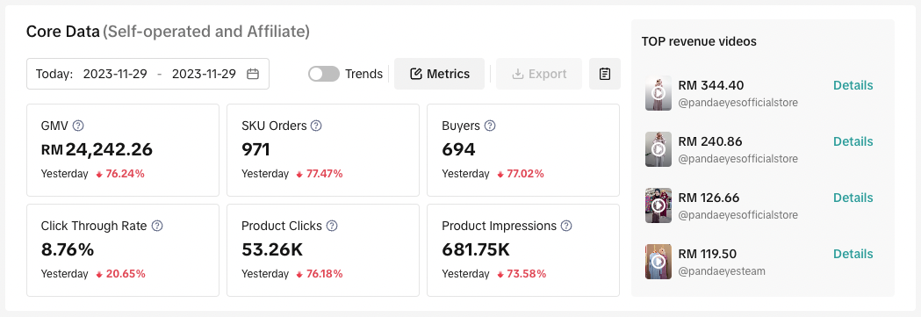Viewport: 921px width, 317px height.
Task: Click the Buyers value 694
Action: 458,149
